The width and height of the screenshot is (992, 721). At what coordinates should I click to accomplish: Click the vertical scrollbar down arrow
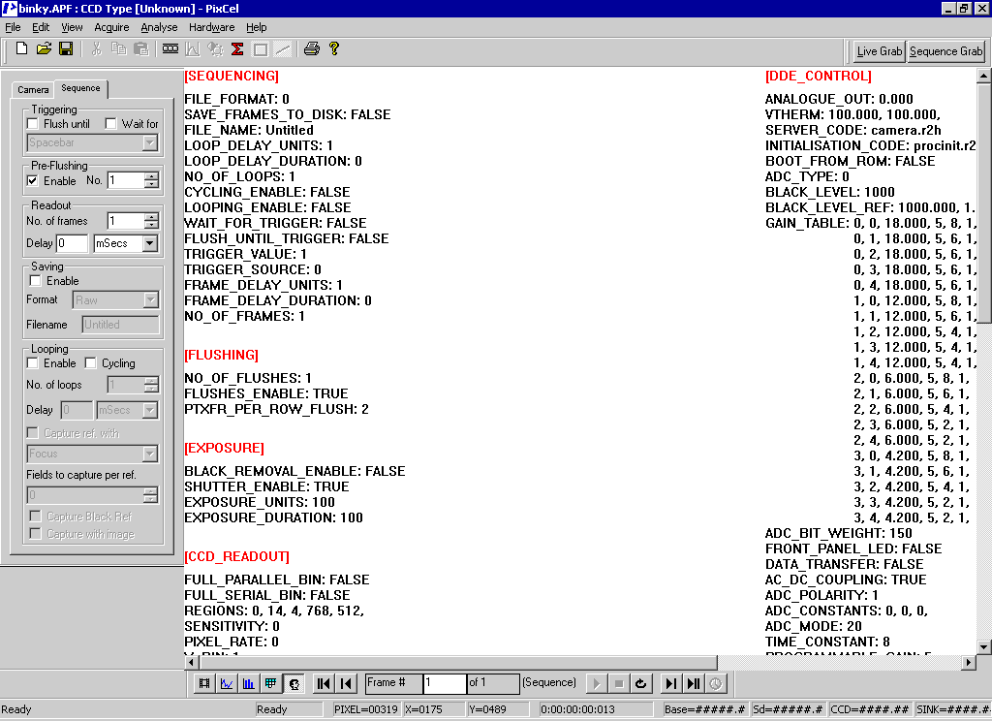click(x=983, y=646)
